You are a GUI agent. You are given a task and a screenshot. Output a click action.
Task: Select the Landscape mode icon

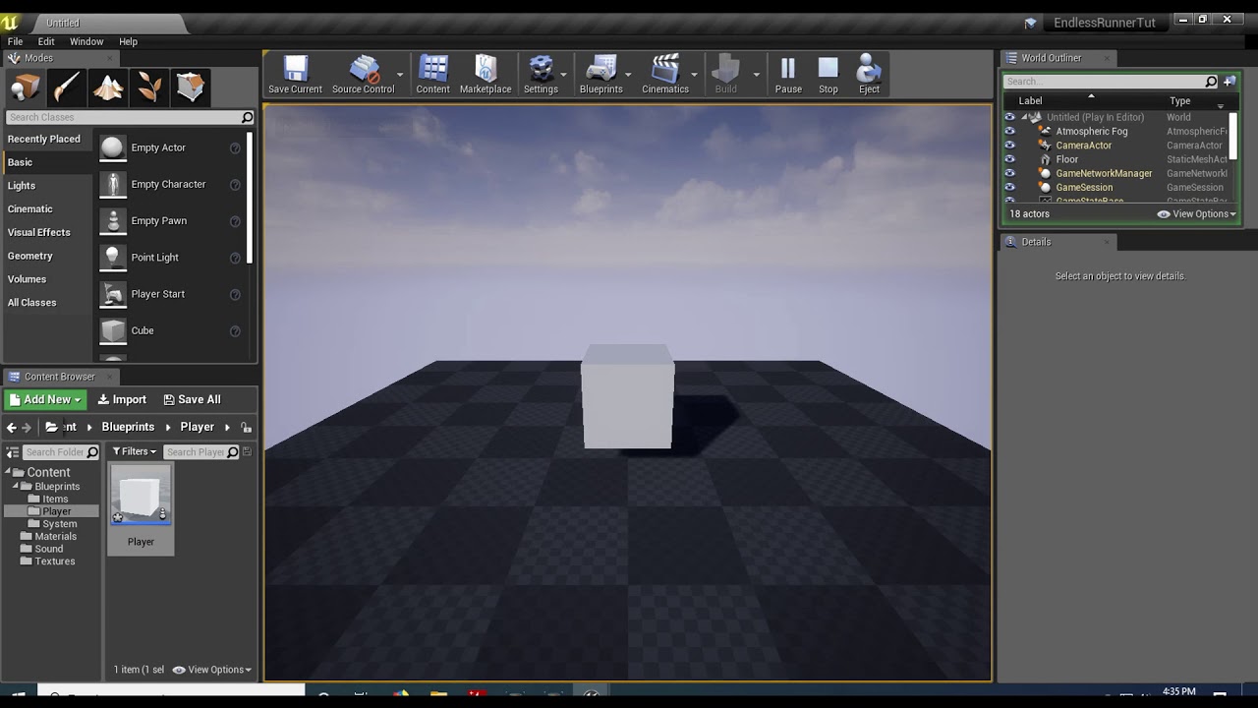108,88
